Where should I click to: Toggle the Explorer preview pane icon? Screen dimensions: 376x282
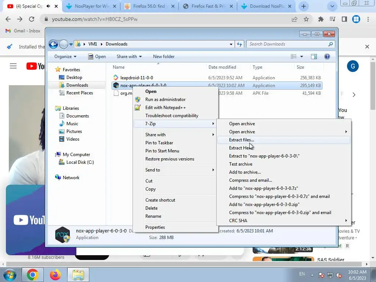click(x=314, y=57)
